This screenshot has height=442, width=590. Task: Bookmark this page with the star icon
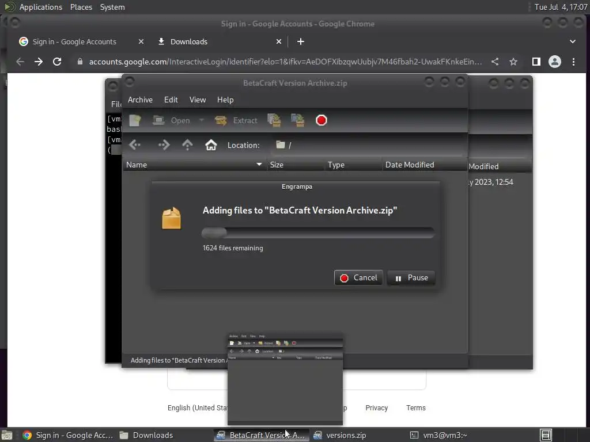tap(513, 62)
